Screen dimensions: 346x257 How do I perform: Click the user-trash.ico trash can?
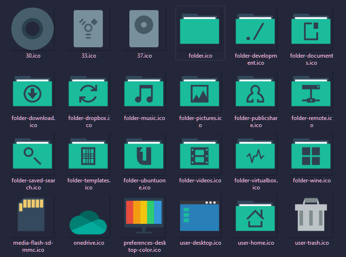coord(311,216)
